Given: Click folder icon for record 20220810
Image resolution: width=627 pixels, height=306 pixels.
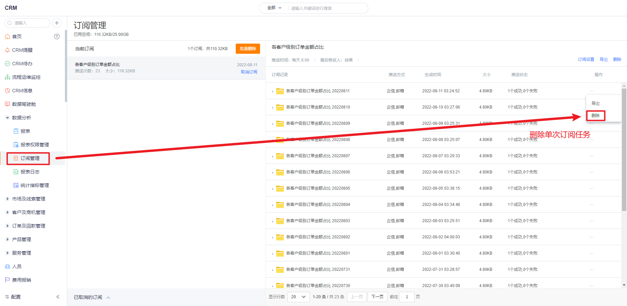Looking at the screenshot, I should click(x=280, y=107).
